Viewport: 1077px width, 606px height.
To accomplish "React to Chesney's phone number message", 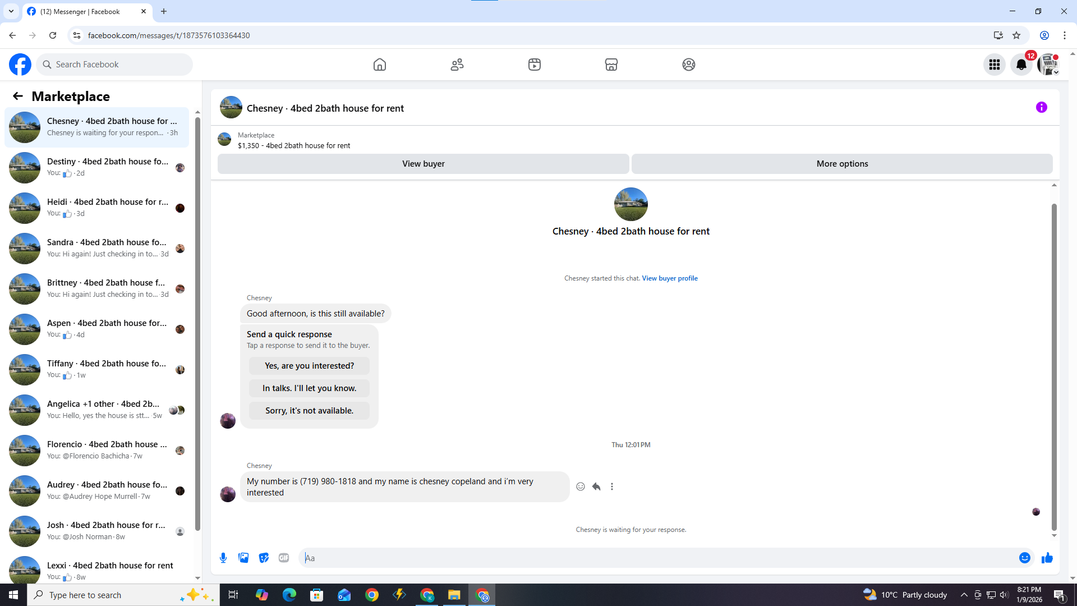I will (581, 486).
